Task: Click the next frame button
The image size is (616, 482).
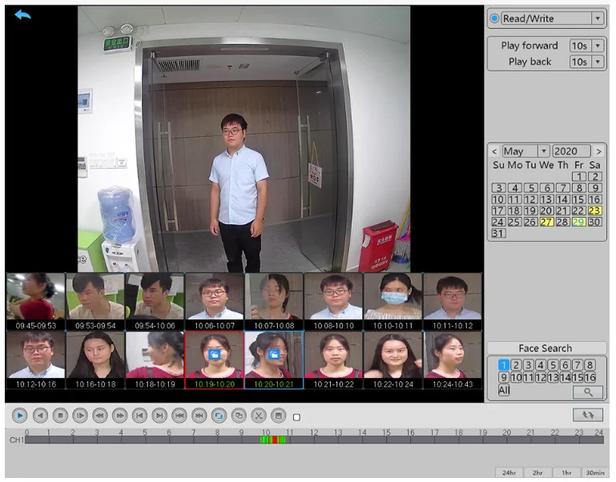Action: click(x=159, y=416)
